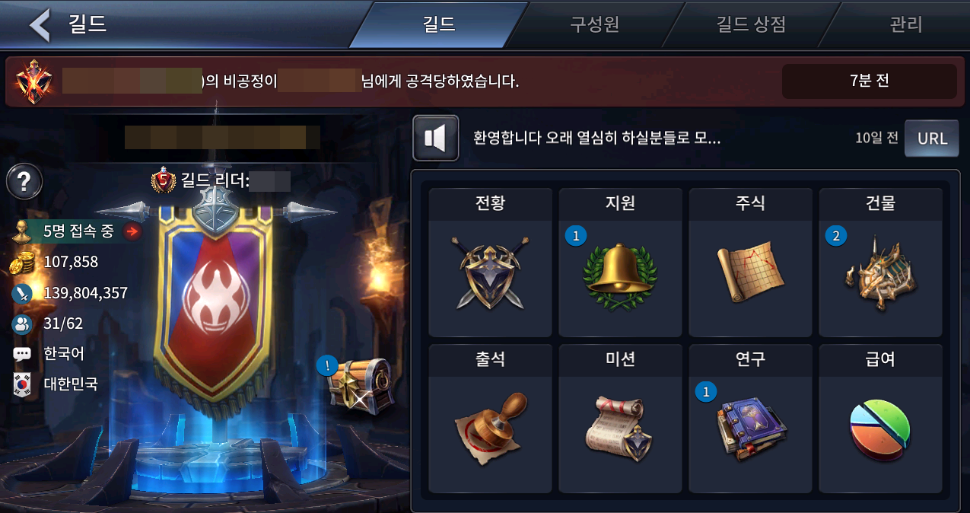Screen dimensions: 970x513
Task: Open the 주식 map scroll icon
Action: (750, 274)
